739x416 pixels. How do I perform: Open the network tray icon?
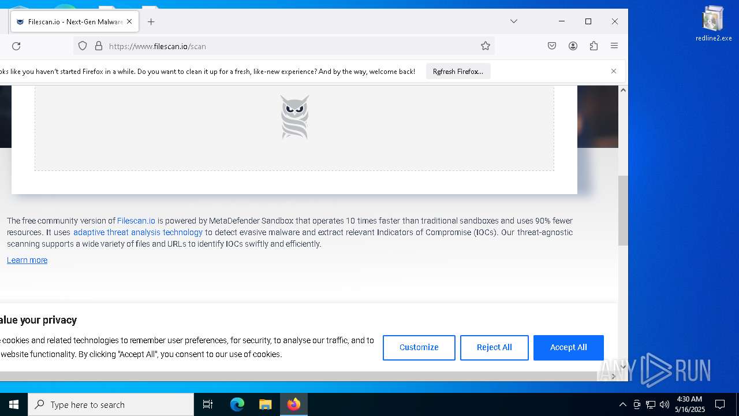651,404
